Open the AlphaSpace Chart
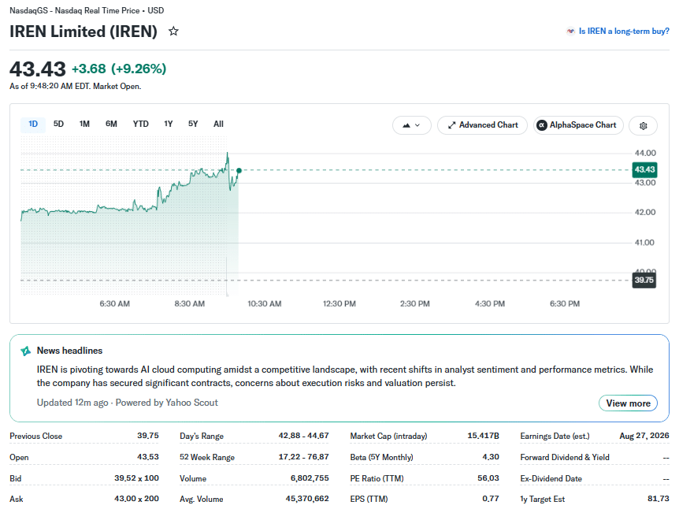 coord(578,125)
